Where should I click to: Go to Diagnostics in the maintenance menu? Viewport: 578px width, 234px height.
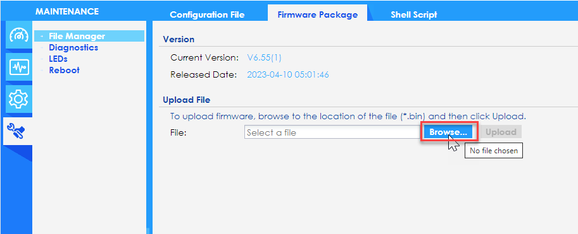73,47
